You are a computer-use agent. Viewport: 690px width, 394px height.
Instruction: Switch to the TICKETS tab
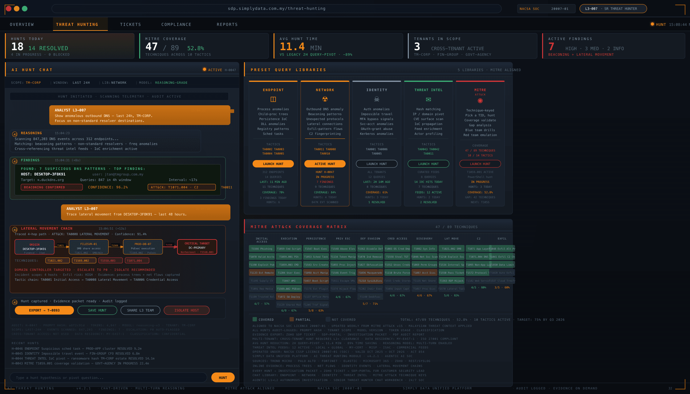pos(131,24)
